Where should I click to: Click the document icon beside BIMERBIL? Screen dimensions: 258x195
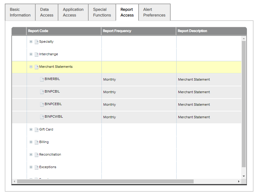tap(42, 79)
